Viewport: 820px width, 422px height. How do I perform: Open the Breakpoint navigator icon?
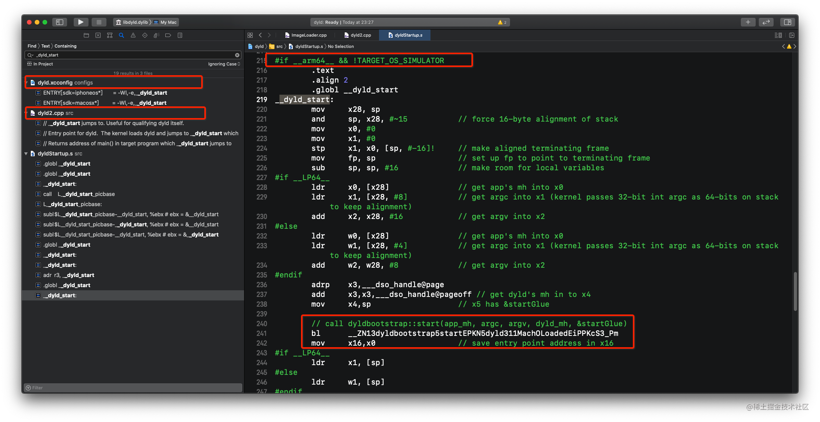pyautogui.click(x=168, y=35)
